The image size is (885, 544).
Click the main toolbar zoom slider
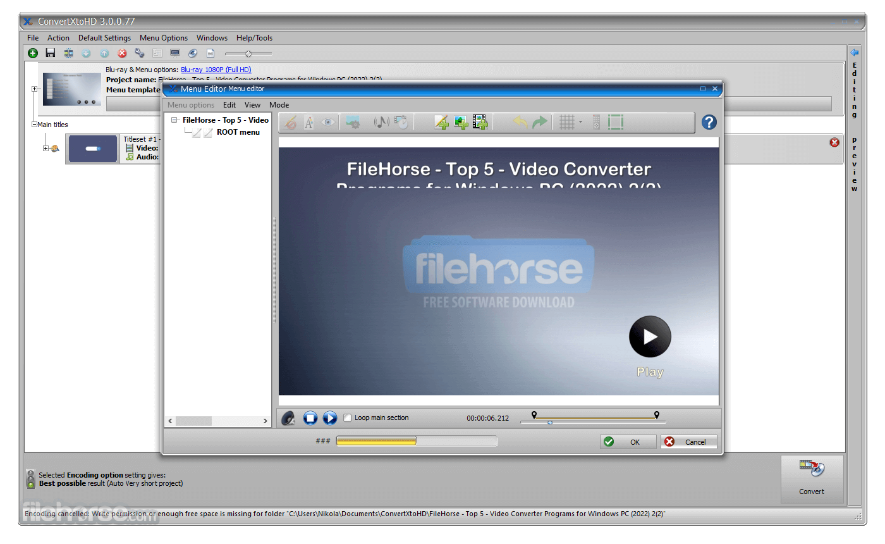coord(248,54)
